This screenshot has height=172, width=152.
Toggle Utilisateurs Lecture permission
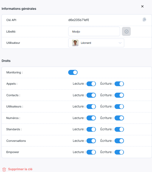click(x=91, y=107)
